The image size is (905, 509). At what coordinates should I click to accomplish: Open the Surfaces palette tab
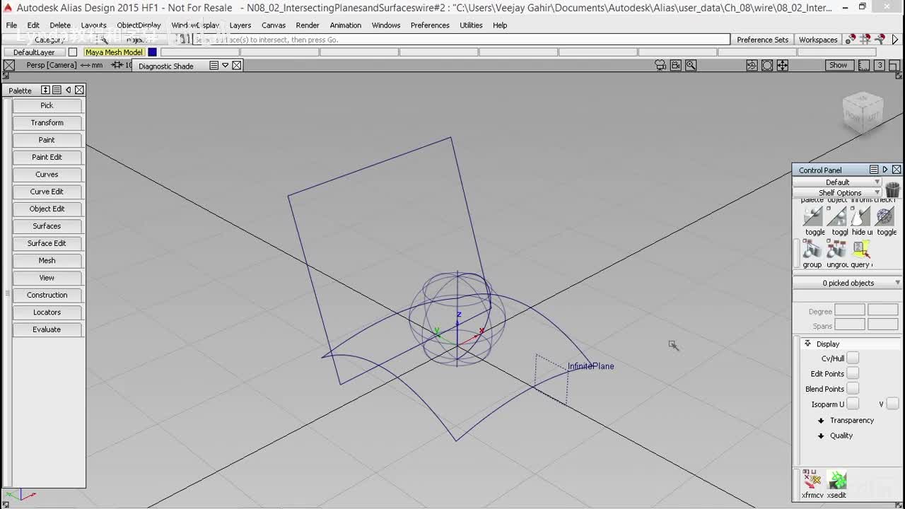coord(47,226)
